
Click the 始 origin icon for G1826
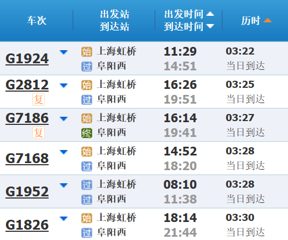coord(87,218)
